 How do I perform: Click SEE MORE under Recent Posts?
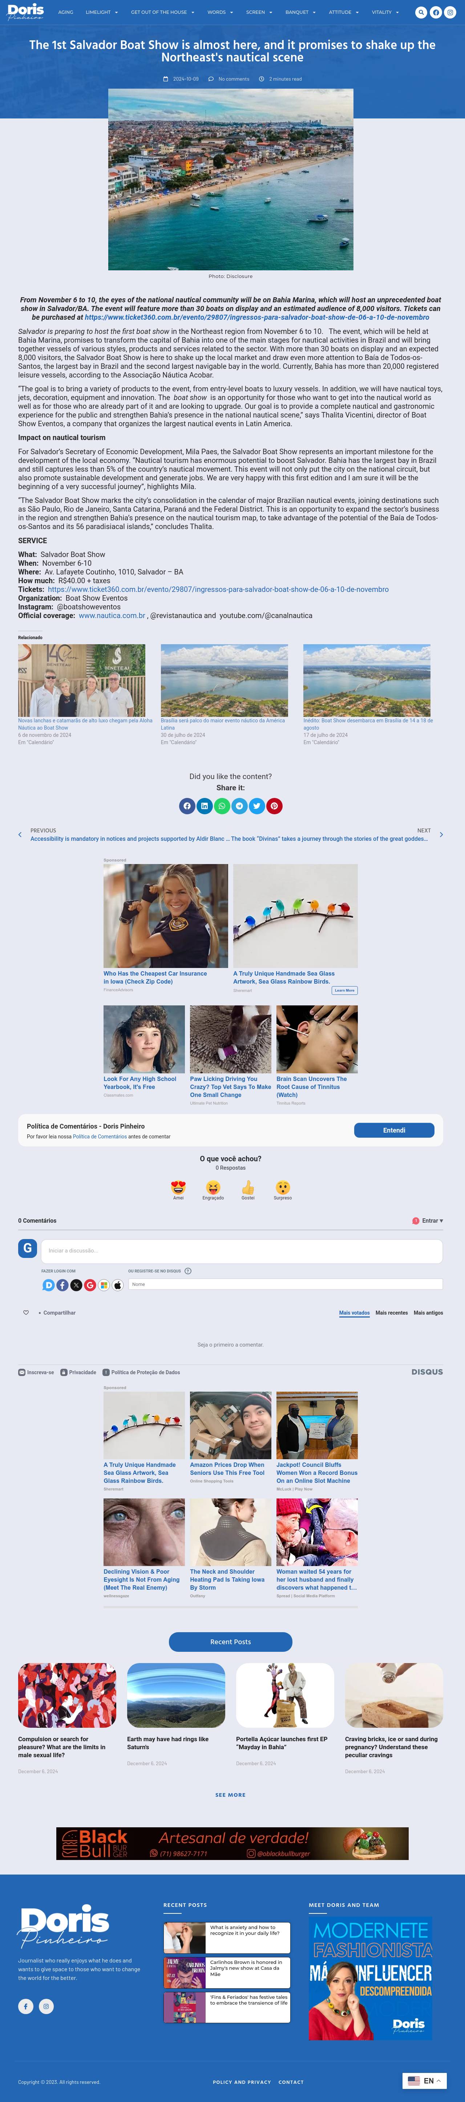point(230,1794)
